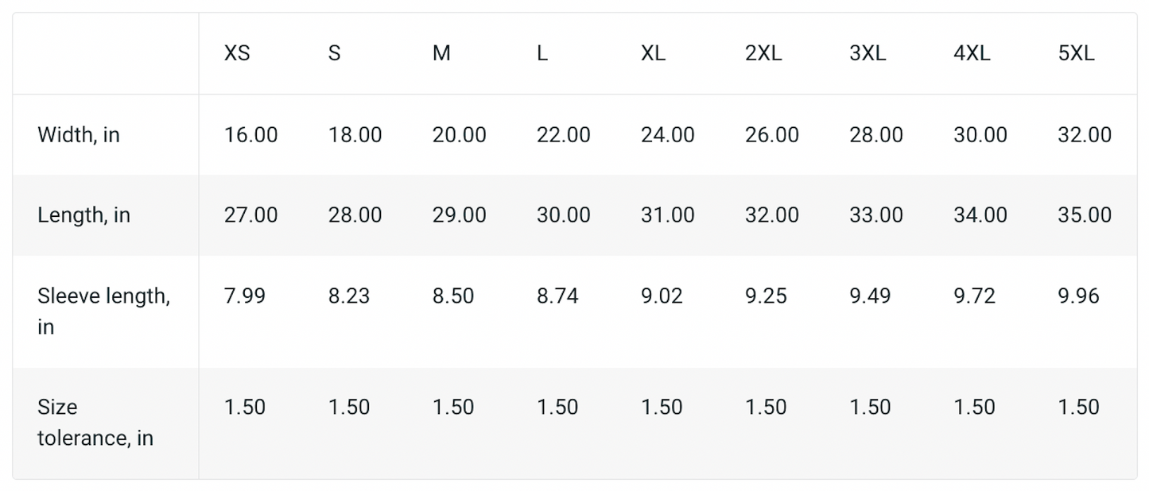Click the 1.50 tolerance under XS
The image size is (1149, 491).
[x=244, y=408]
